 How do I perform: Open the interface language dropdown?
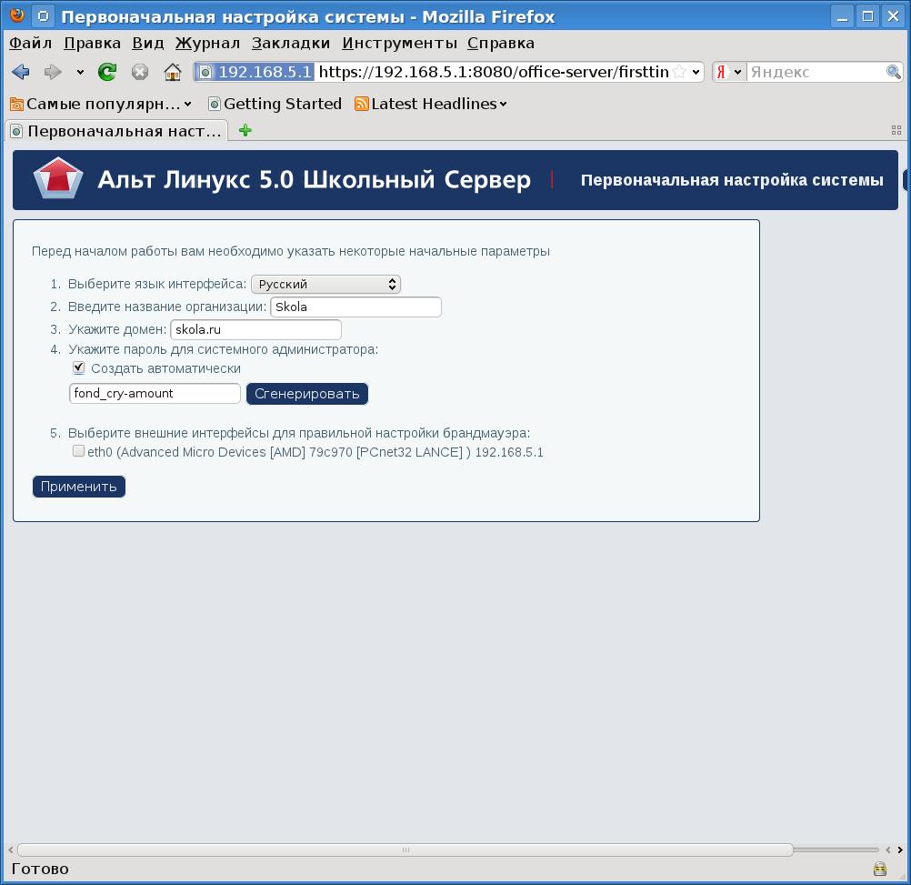(325, 285)
